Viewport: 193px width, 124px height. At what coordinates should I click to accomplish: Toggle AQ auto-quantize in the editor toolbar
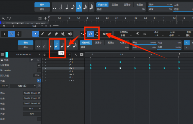145,34
